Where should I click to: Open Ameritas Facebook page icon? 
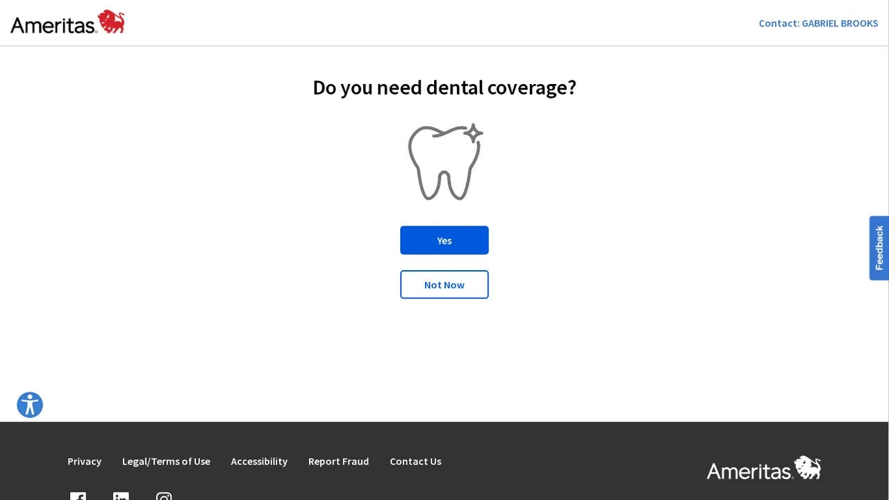78,496
